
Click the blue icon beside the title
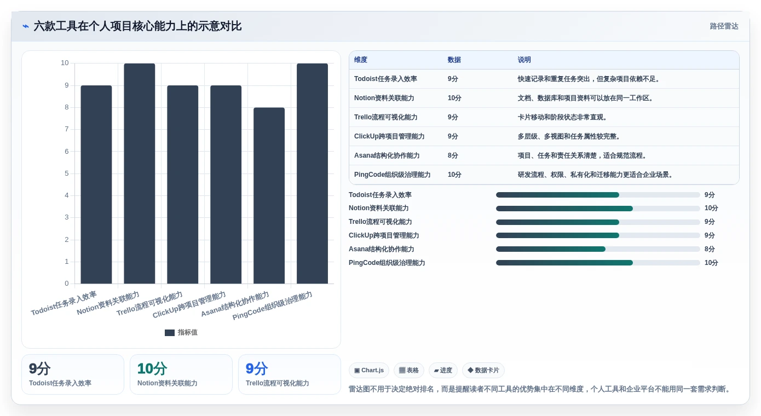pyautogui.click(x=26, y=26)
